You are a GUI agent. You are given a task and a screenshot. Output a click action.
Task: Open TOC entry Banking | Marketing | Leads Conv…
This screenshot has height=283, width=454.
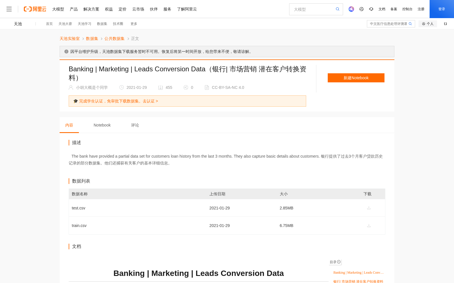click(358, 273)
